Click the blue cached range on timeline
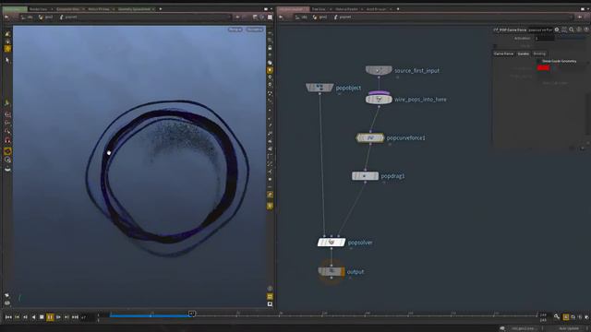Viewport: 591px width, 332px height. (x=150, y=315)
